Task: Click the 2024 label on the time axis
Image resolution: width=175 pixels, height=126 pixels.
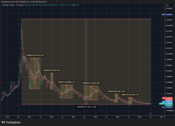Action: 95,117
